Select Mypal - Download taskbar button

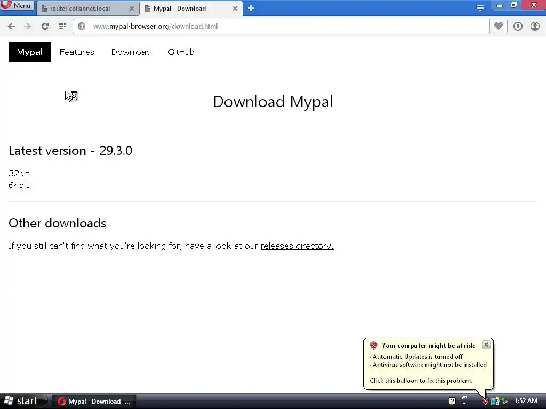coord(94,402)
